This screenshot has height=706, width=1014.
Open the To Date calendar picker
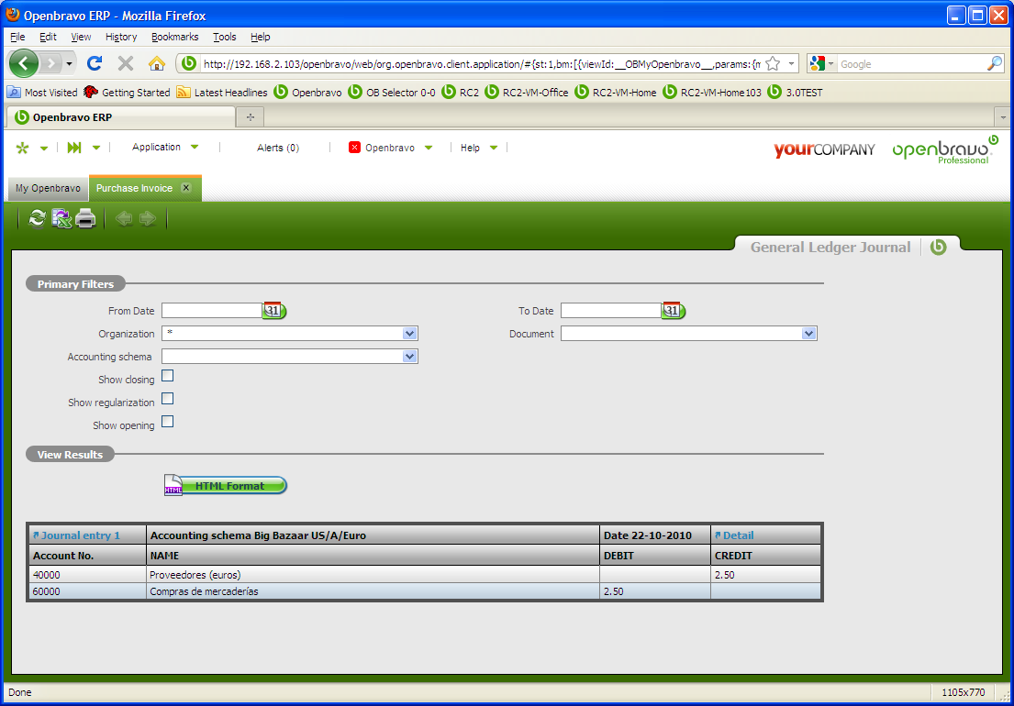(x=674, y=311)
